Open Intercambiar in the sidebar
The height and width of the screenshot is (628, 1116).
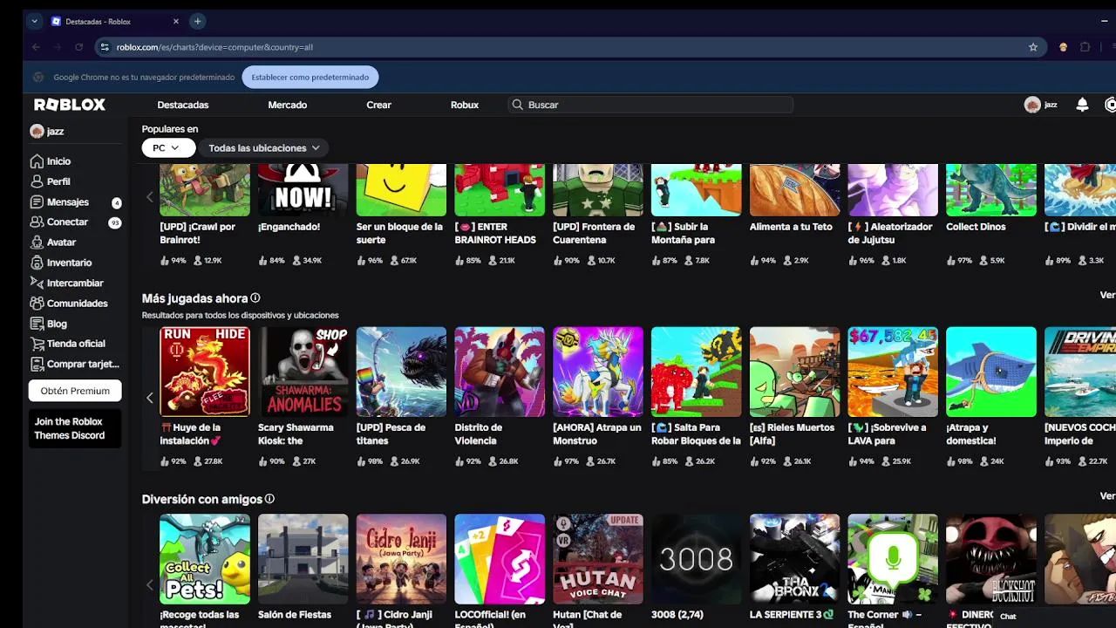[x=66, y=283]
